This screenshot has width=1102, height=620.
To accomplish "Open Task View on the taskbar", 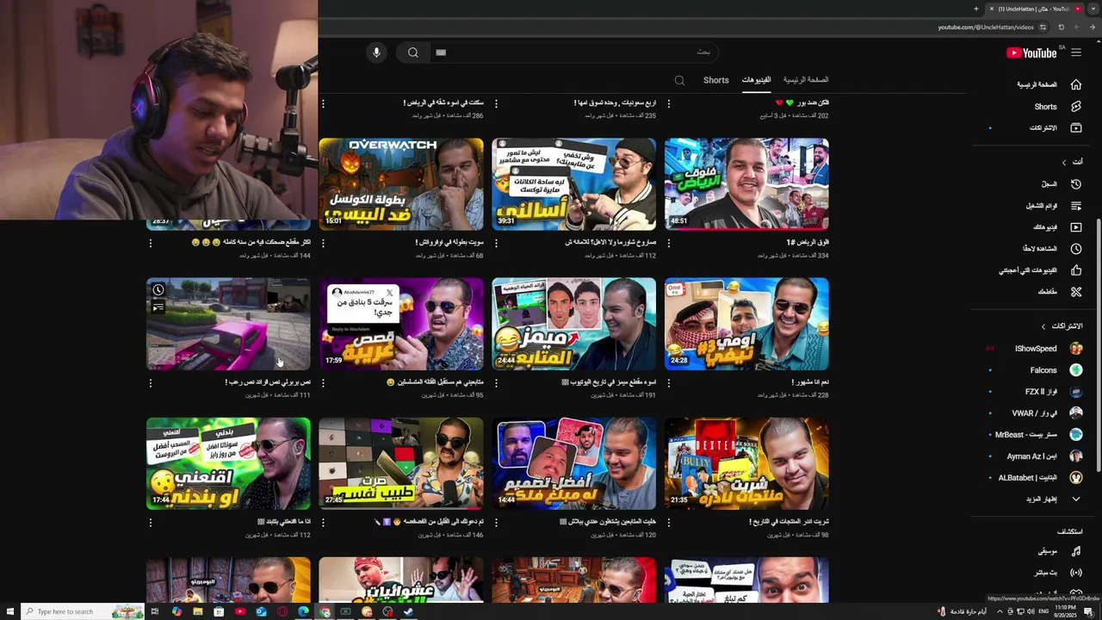I will tap(156, 611).
